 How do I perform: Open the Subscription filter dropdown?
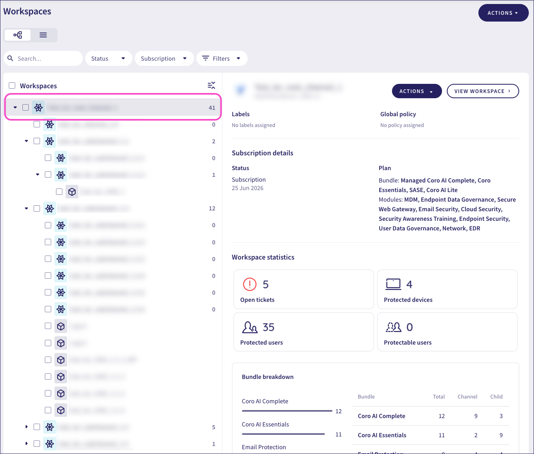(164, 58)
